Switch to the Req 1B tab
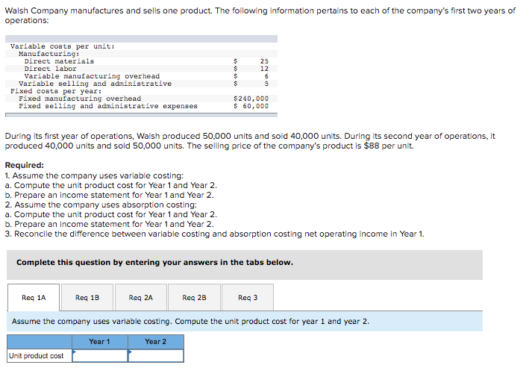The height and width of the screenshot is (368, 529). pyautogui.click(x=87, y=297)
